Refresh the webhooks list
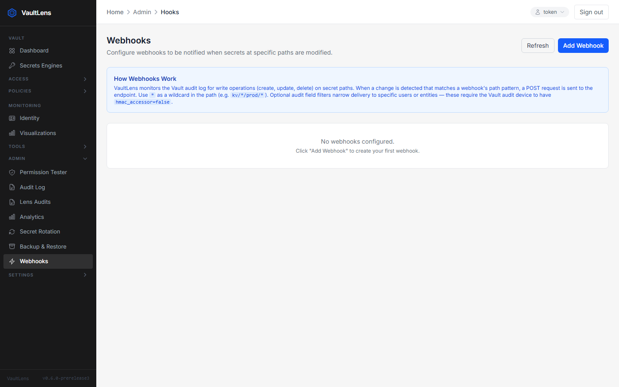619x387 pixels. click(538, 46)
